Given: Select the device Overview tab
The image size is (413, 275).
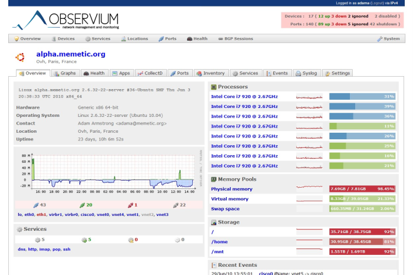Looking at the screenshot, I should click(x=32, y=73).
